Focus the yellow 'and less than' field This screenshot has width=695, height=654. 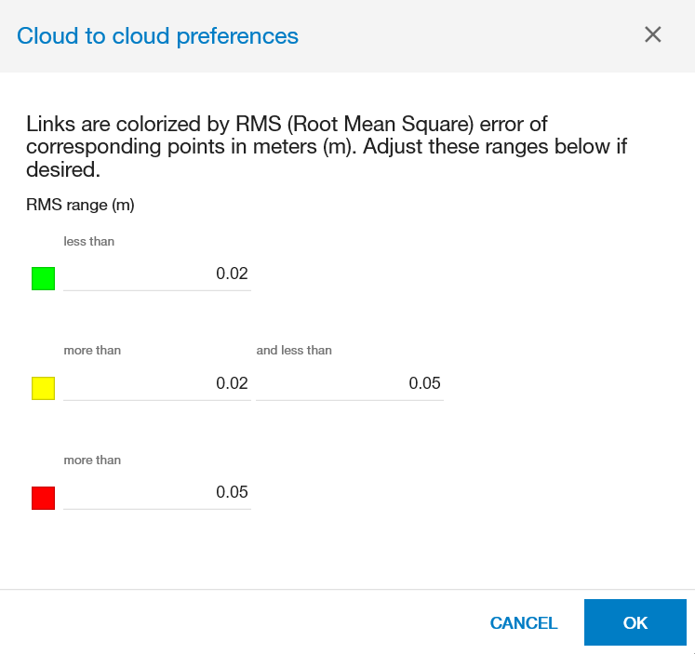pyautogui.click(x=349, y=383)
